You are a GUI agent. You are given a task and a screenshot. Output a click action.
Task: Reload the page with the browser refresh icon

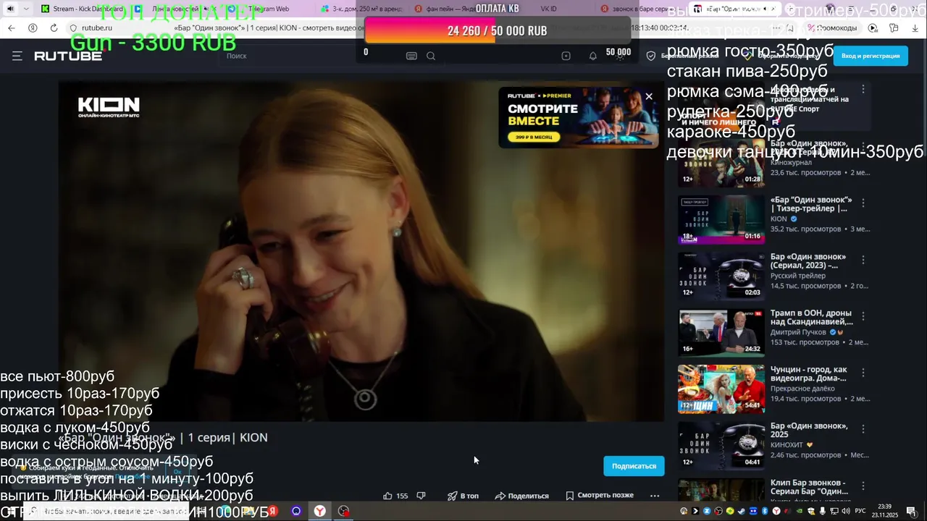click(x=54, y=27)
